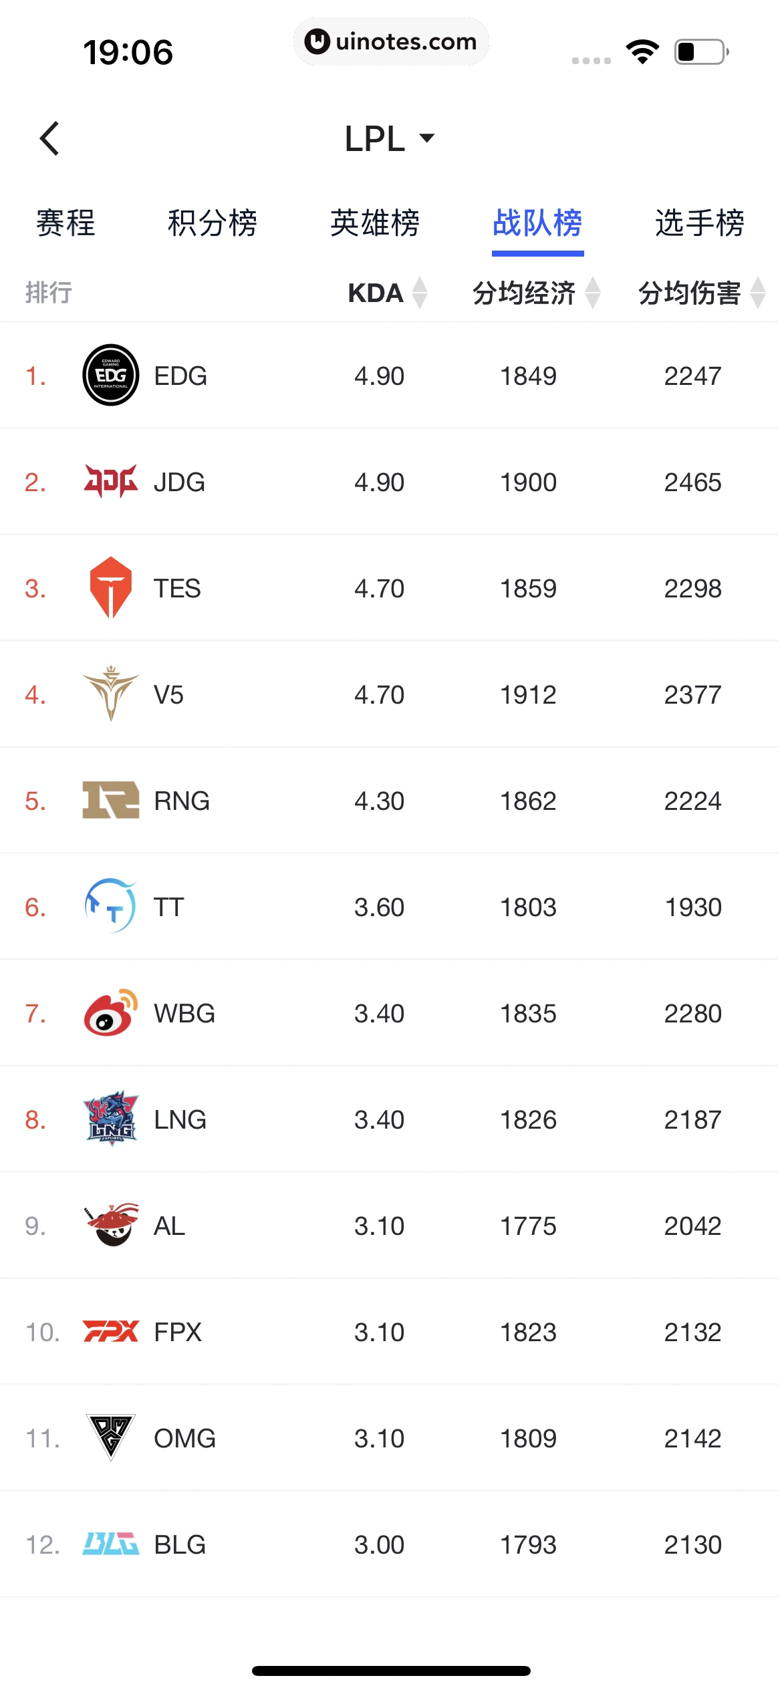Open the 选手榜 tab
782x1692 pixels.
[700, 223]
